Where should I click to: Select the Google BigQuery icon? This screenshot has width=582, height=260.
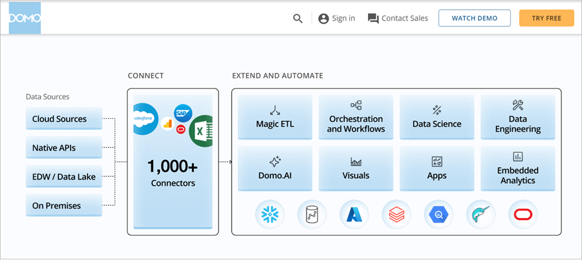click(x=438, y=215)
